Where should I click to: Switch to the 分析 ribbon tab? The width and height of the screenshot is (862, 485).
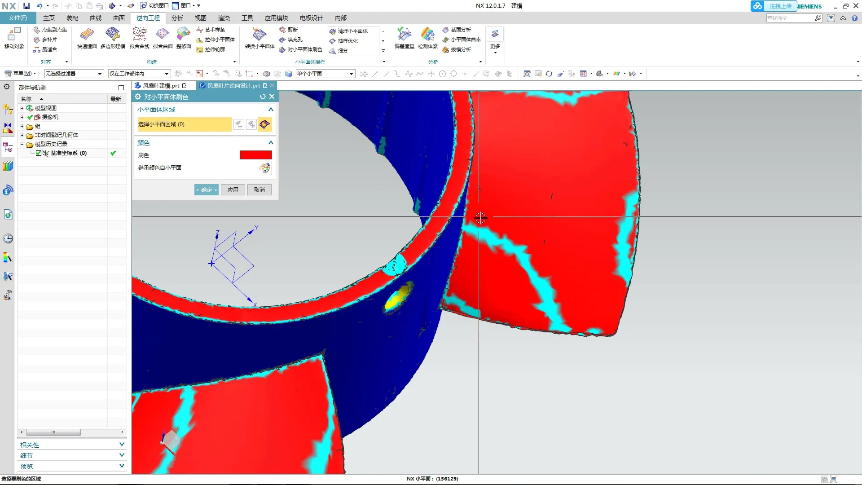coord(177,18)
